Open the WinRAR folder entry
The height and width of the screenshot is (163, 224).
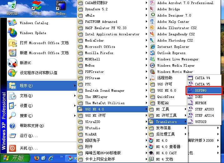[112, 134]
